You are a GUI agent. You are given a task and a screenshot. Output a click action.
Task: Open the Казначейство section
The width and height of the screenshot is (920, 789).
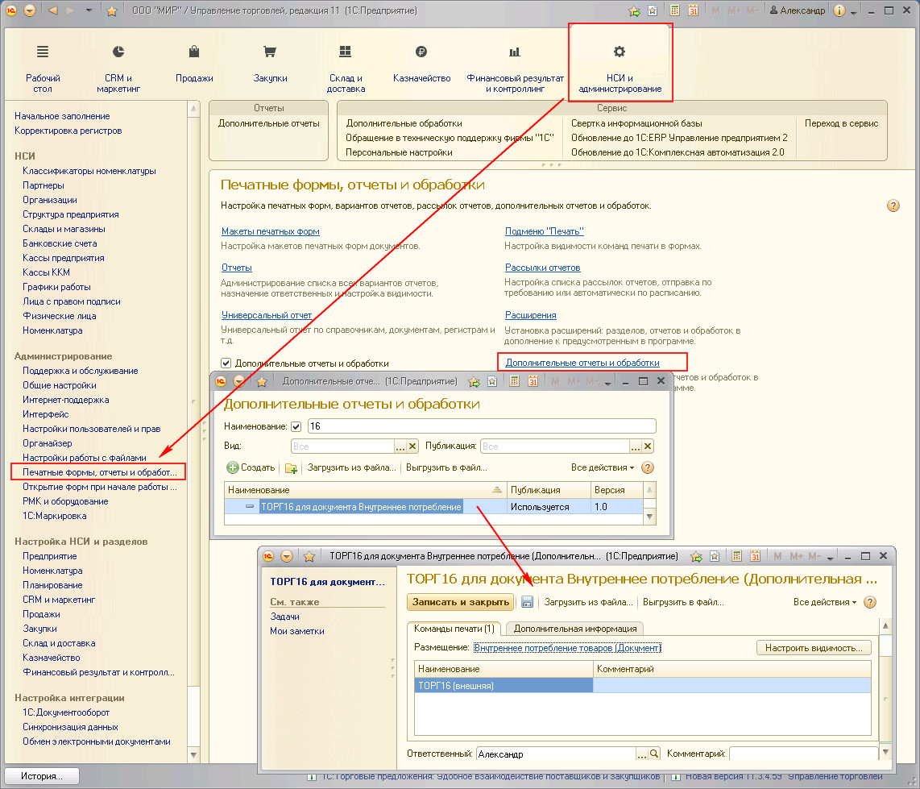[421, 64]
